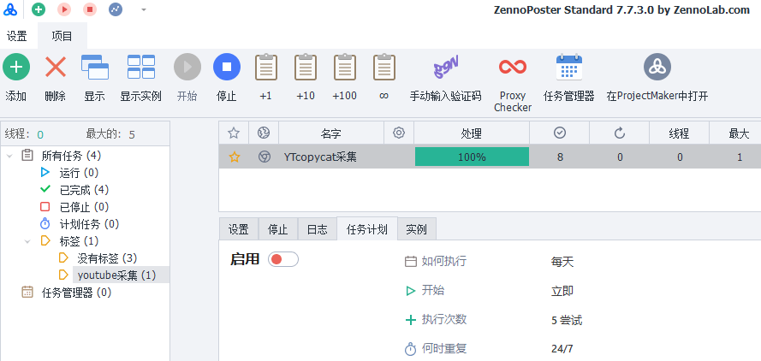Viewport: 761px width, 361px height.
Task: Toggle favorite star for YTcopycat采集
Action: coord(235,157)
